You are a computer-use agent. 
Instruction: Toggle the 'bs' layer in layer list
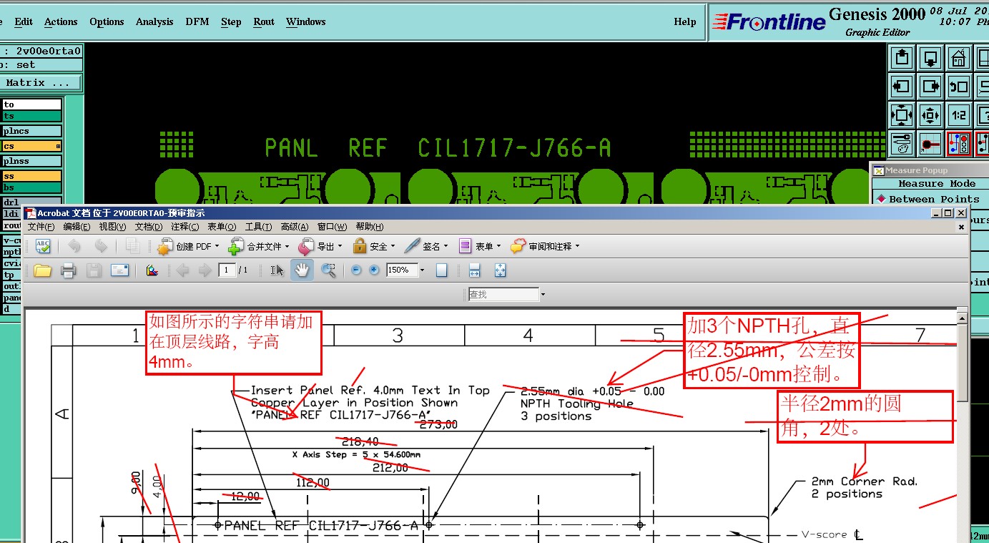(31, 187)
